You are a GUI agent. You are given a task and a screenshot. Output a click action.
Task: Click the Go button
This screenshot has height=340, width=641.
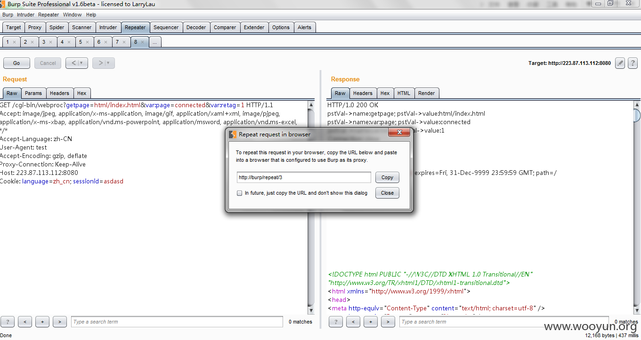point(16,63)
